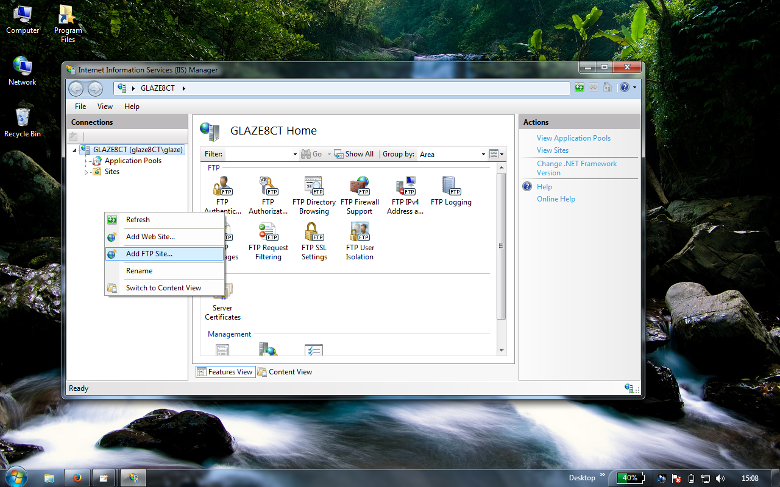The height and width of the screenshot is (487, 780).
Task: Expand the address bar arrow after GLAZE8CT
Action: pos(183,88)
